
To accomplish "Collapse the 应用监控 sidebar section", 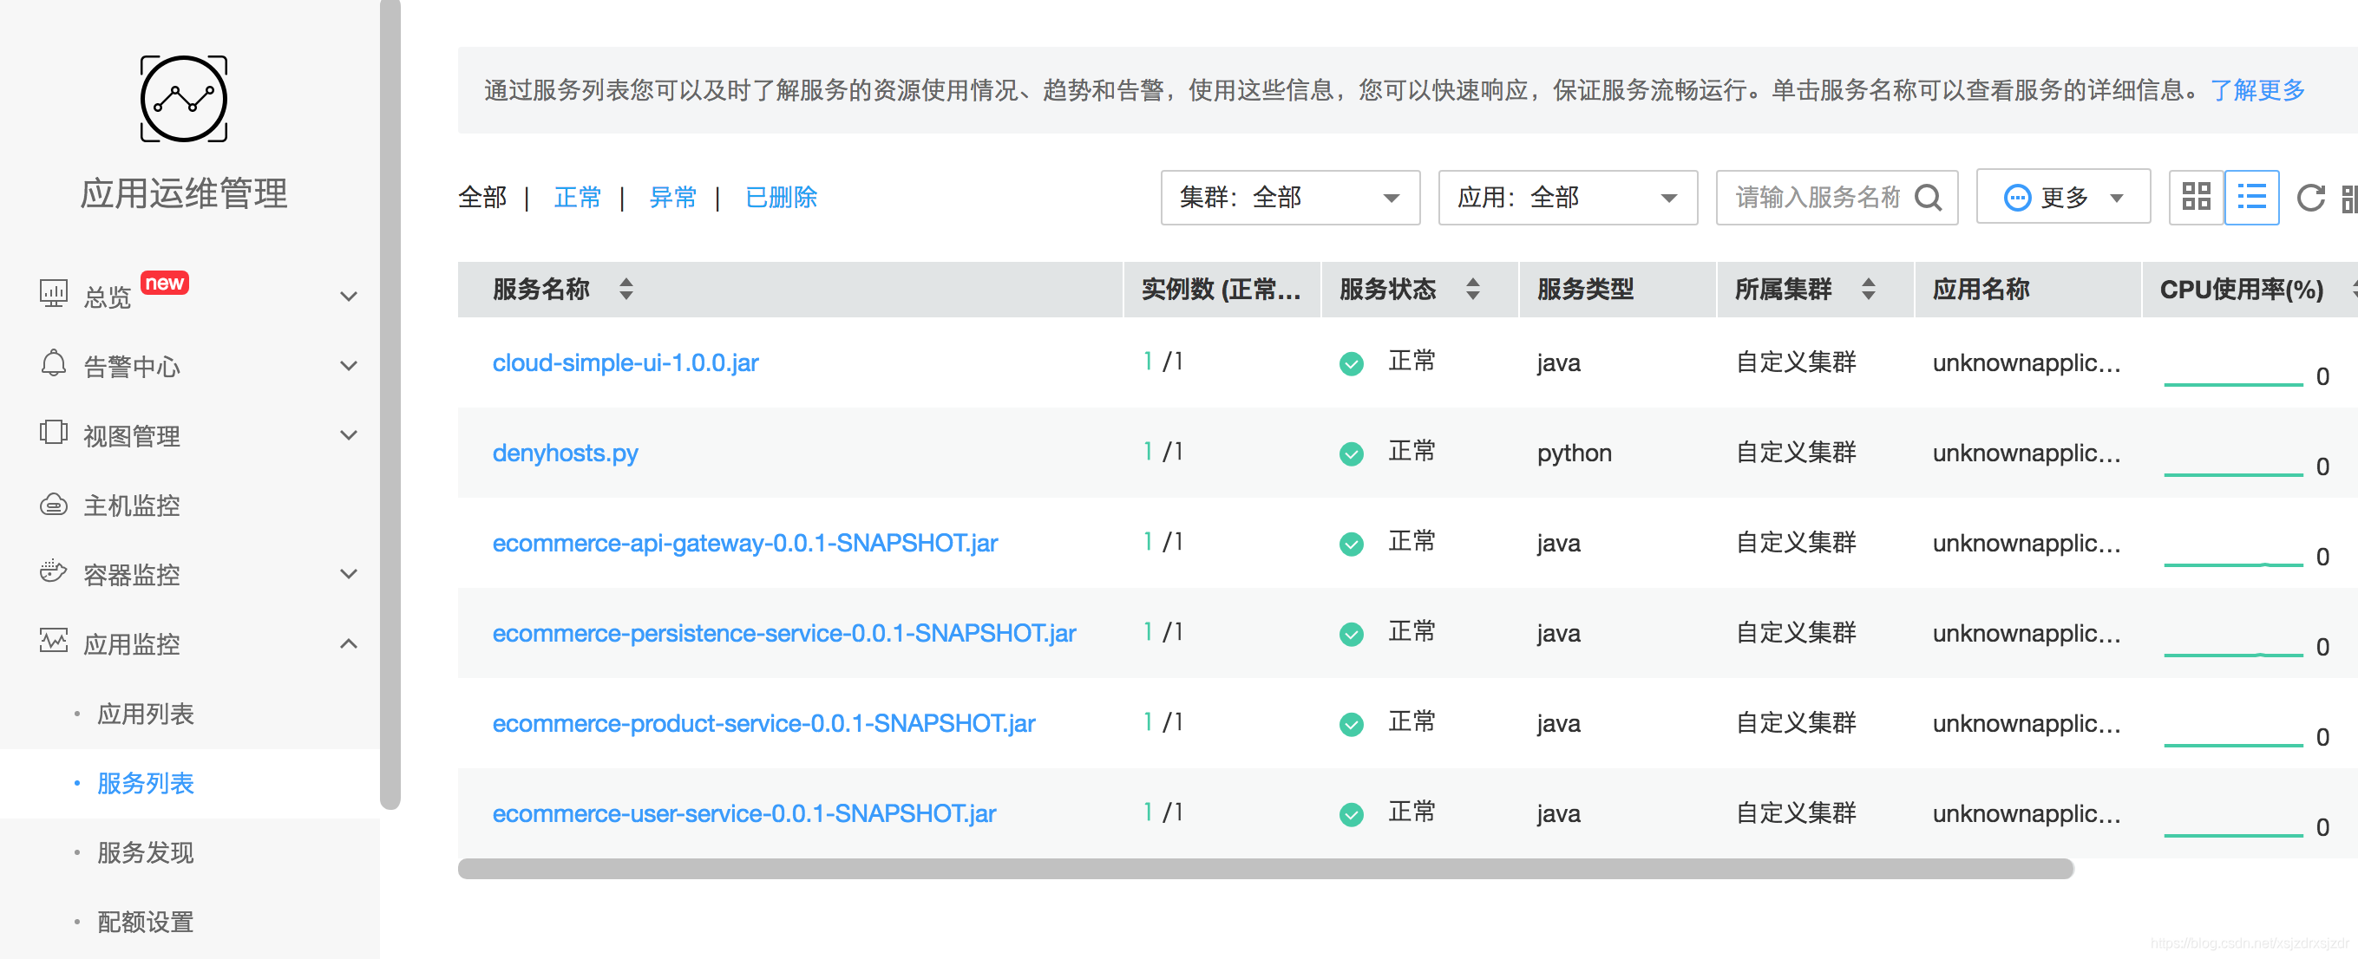I will (x=348, y=643).
